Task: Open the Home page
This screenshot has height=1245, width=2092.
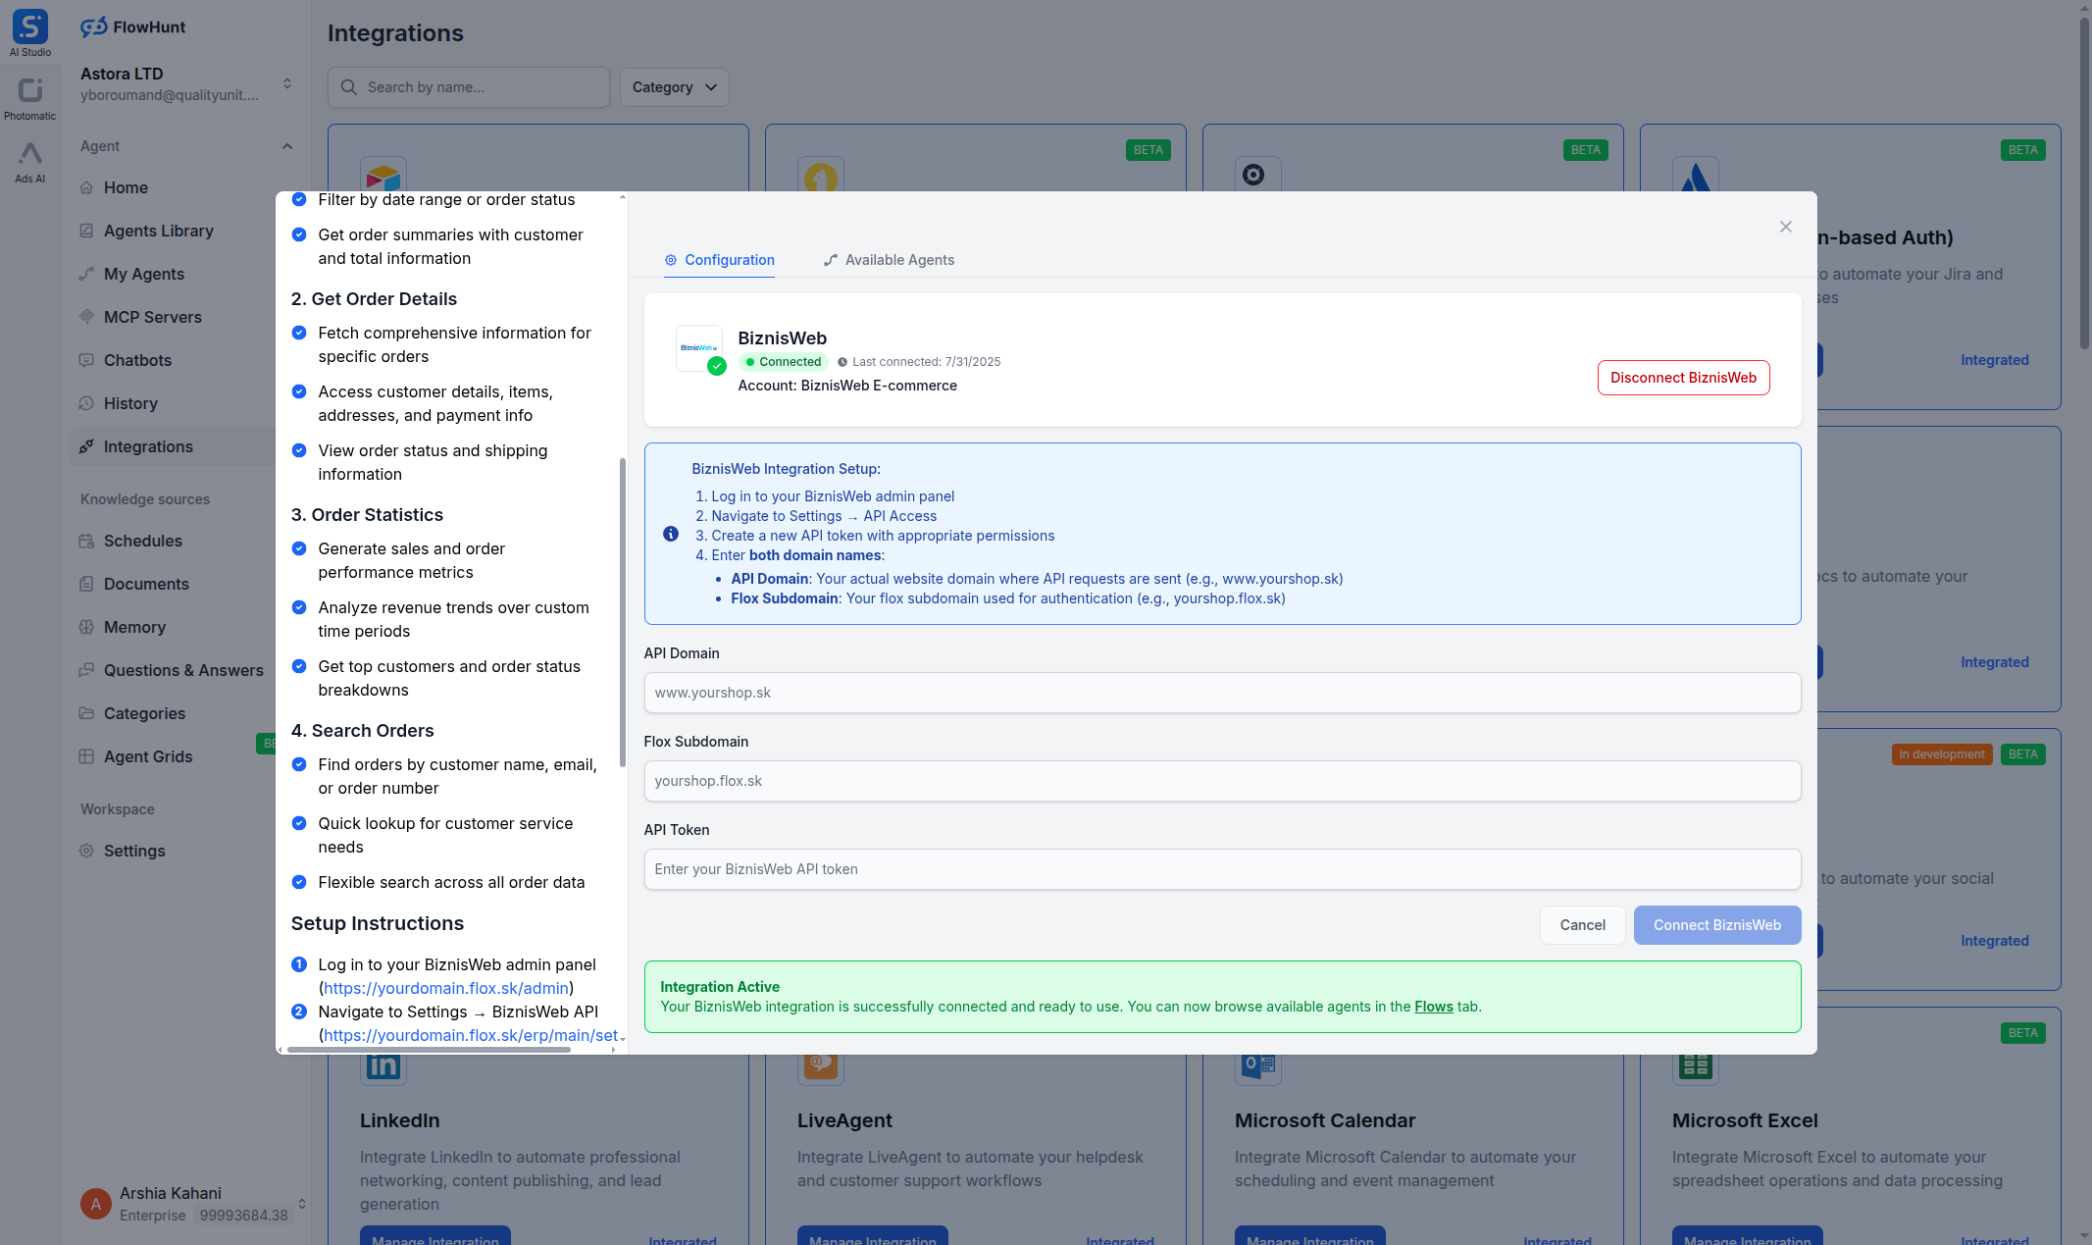Action: tap(125, 187)
